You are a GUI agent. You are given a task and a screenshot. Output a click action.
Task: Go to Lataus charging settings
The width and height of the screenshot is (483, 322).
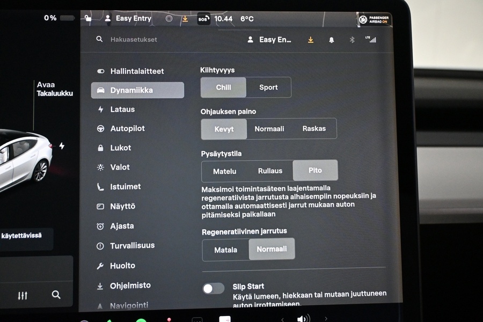click(122, 109)
